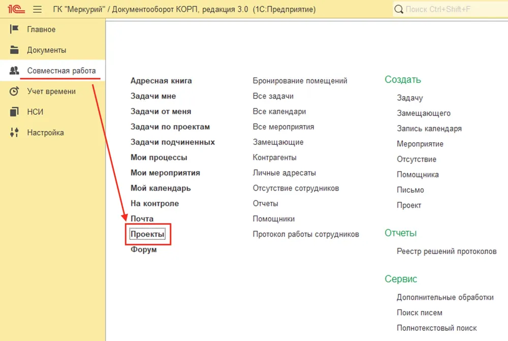Create a new Замещающего

point(424,113)
